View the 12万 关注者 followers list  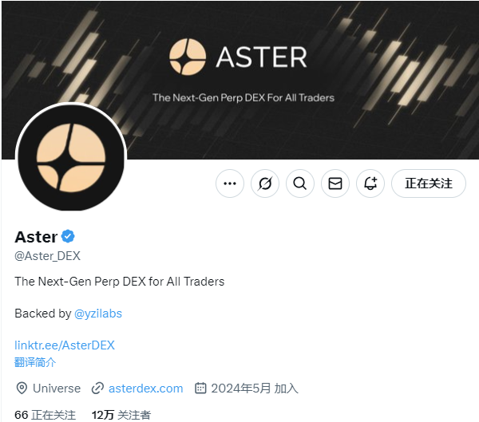click(121, 415)
